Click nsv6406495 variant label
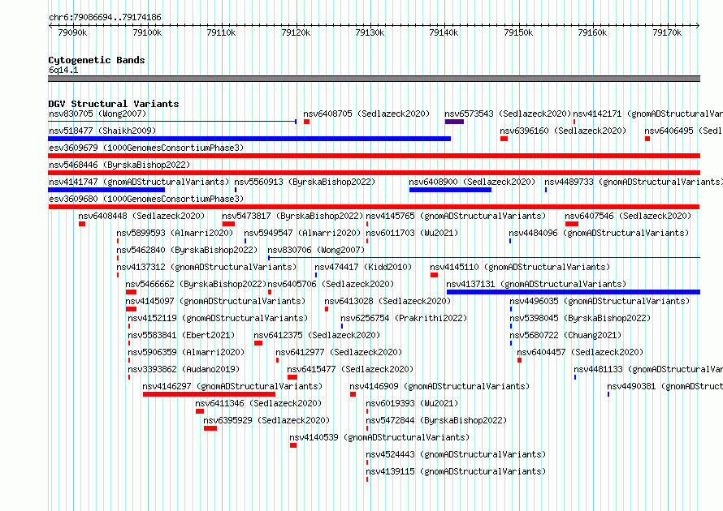Image resolution: width=723 pixels, height=511 pixels. (x=684, y=131)
